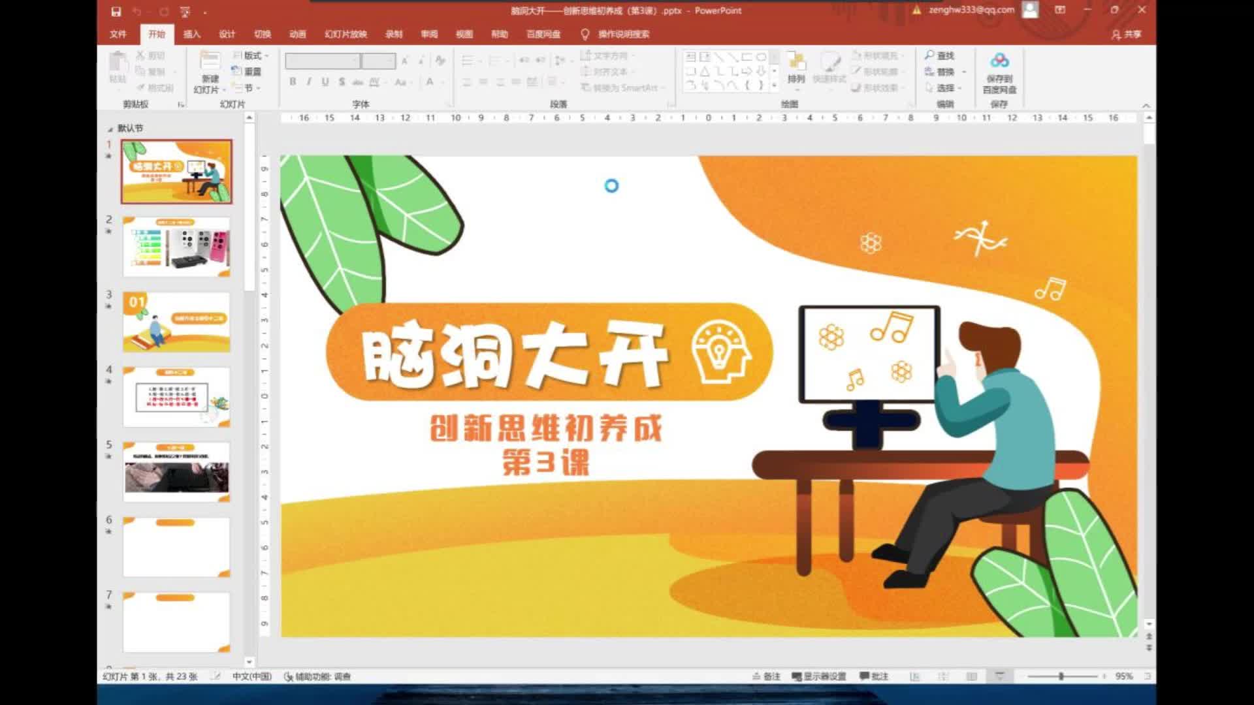Click Save to Baidu Netdisk icon
1254x705 pixels.
tap(999, 61)
